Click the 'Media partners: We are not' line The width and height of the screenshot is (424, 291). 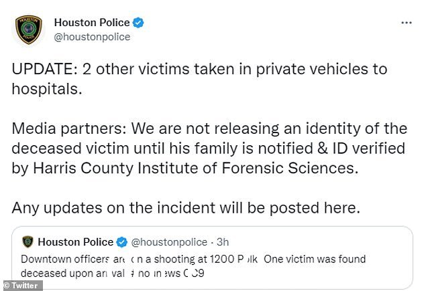(x=209, y=128)
